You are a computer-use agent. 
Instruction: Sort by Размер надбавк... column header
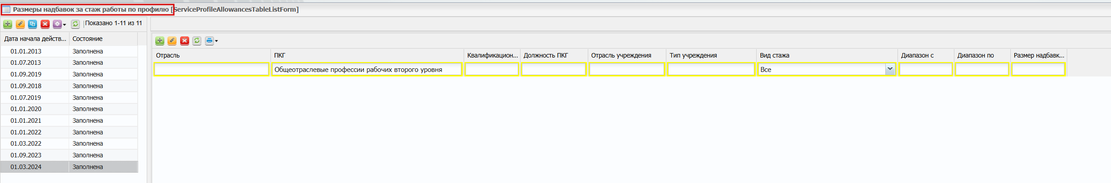tap(1038, 55)
